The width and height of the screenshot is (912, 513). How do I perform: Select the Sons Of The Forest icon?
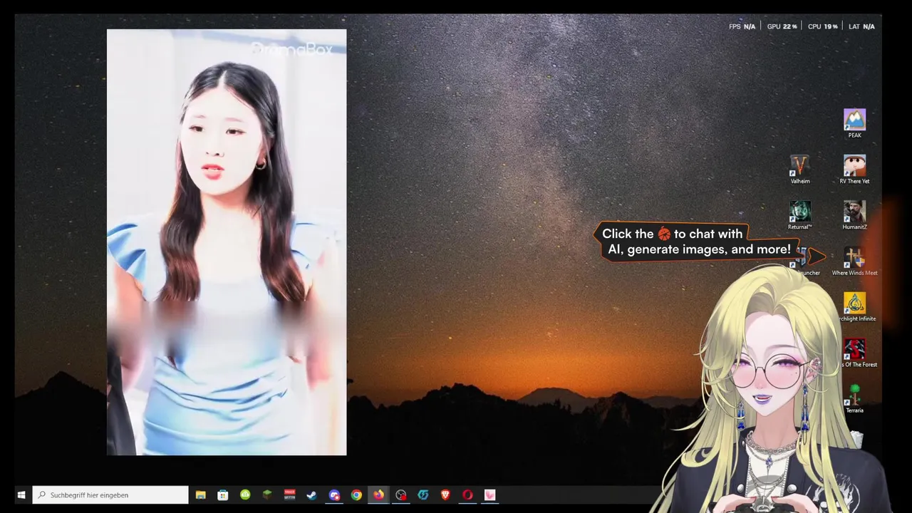click(856, 353)
